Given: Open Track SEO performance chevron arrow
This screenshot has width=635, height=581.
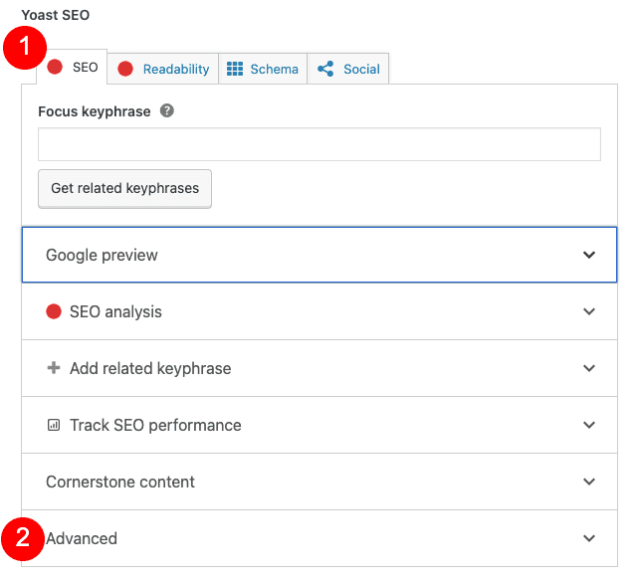Looking at the screenshot, I should (x=589, y=425).
